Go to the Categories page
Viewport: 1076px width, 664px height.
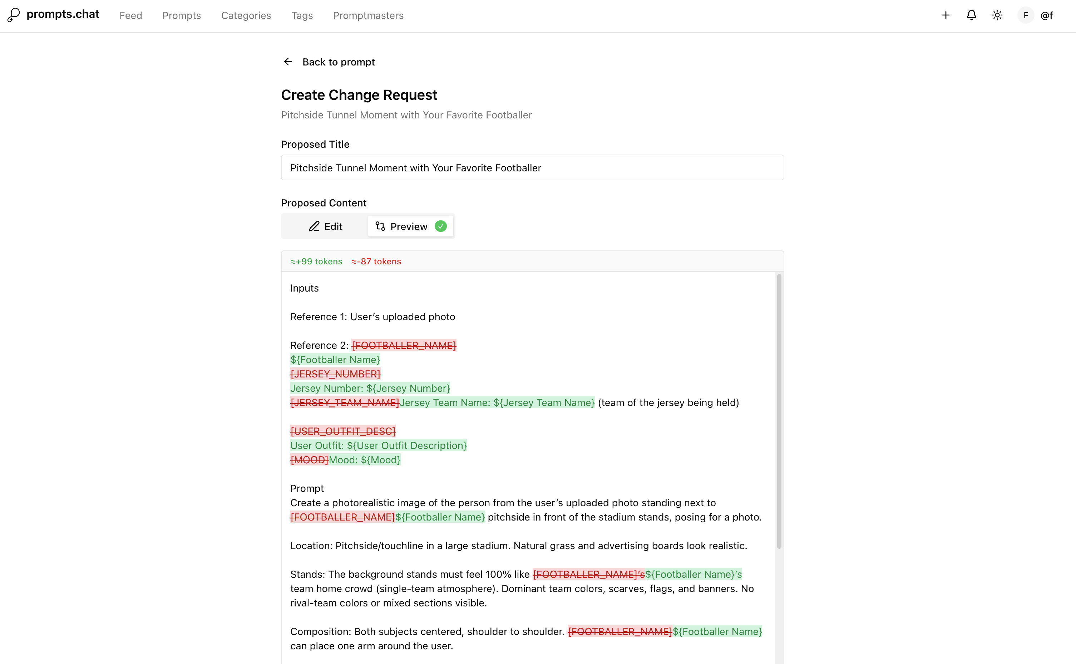246,15
